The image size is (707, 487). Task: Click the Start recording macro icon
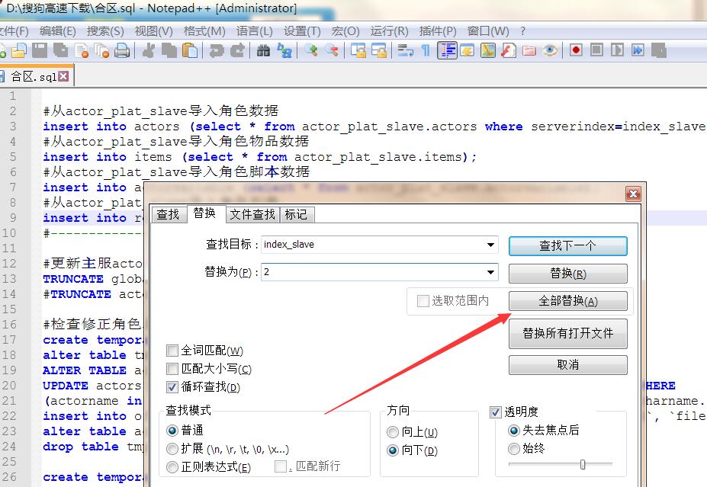coord(576,50)
